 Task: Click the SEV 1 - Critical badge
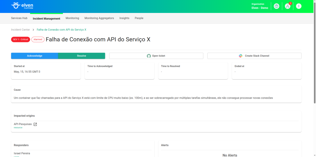[20, 39]
